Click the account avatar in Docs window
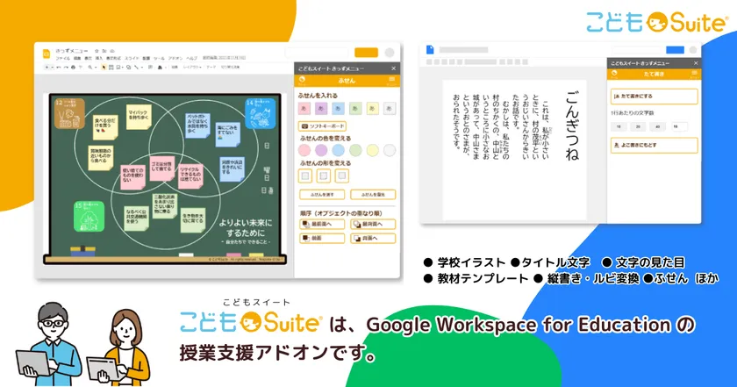 tap(693, 50)
